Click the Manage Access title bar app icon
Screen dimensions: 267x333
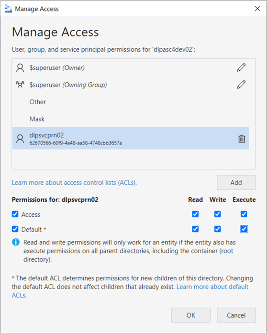[8, 9]
